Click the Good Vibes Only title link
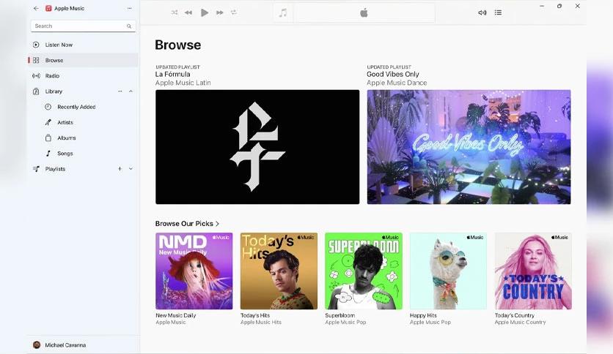This screenshot has height=354, width=613. coord(393,74)
